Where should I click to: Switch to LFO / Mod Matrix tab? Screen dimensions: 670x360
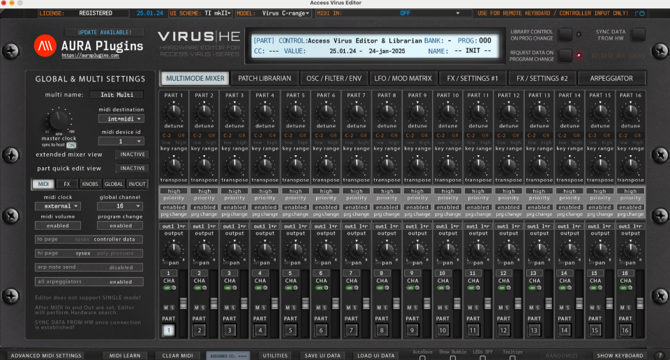403,79
